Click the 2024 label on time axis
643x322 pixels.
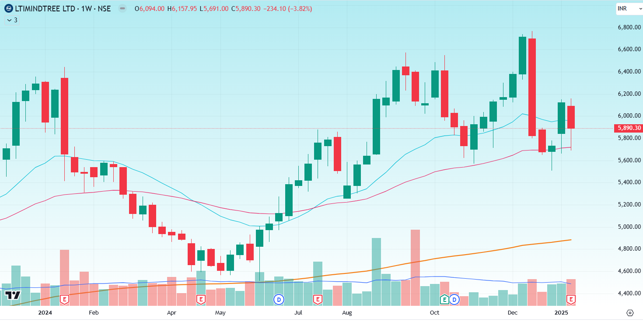pyautogui.click(x=45, y=312)
